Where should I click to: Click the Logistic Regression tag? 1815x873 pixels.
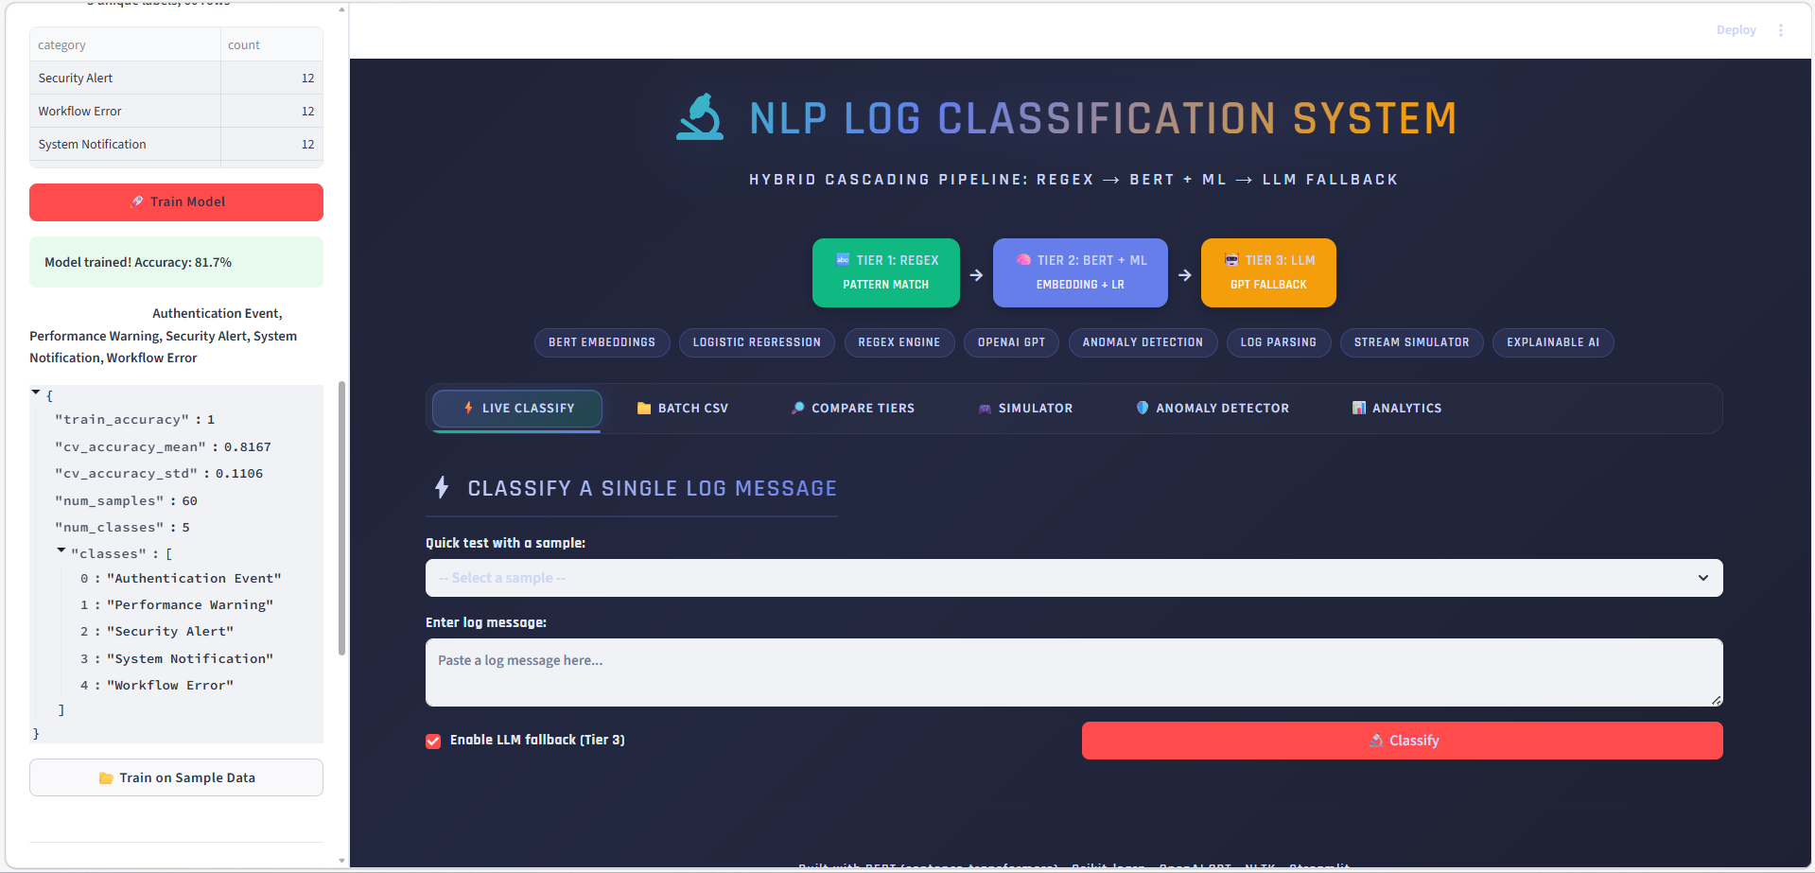click(x=757, y=342)
